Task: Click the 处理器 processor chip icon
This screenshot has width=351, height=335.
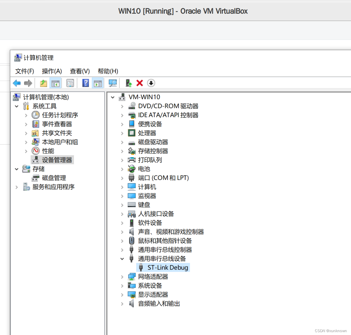Action: coord(132,133)
